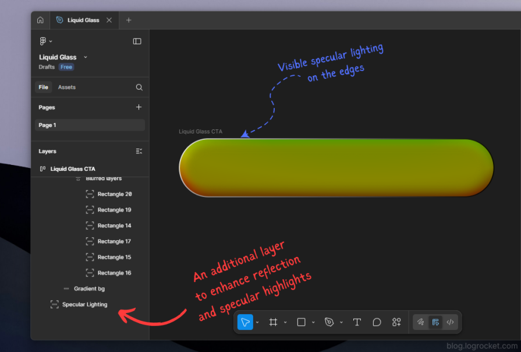Select the Rectangle shape tool

pyautogui.click(x=301, y=322)
